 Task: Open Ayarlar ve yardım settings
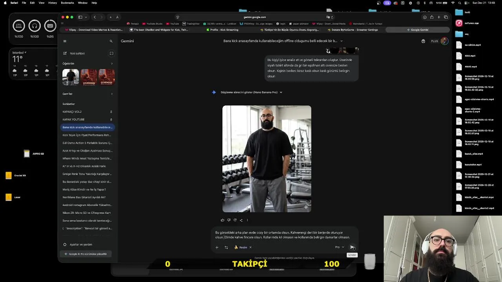coord(78,244)
